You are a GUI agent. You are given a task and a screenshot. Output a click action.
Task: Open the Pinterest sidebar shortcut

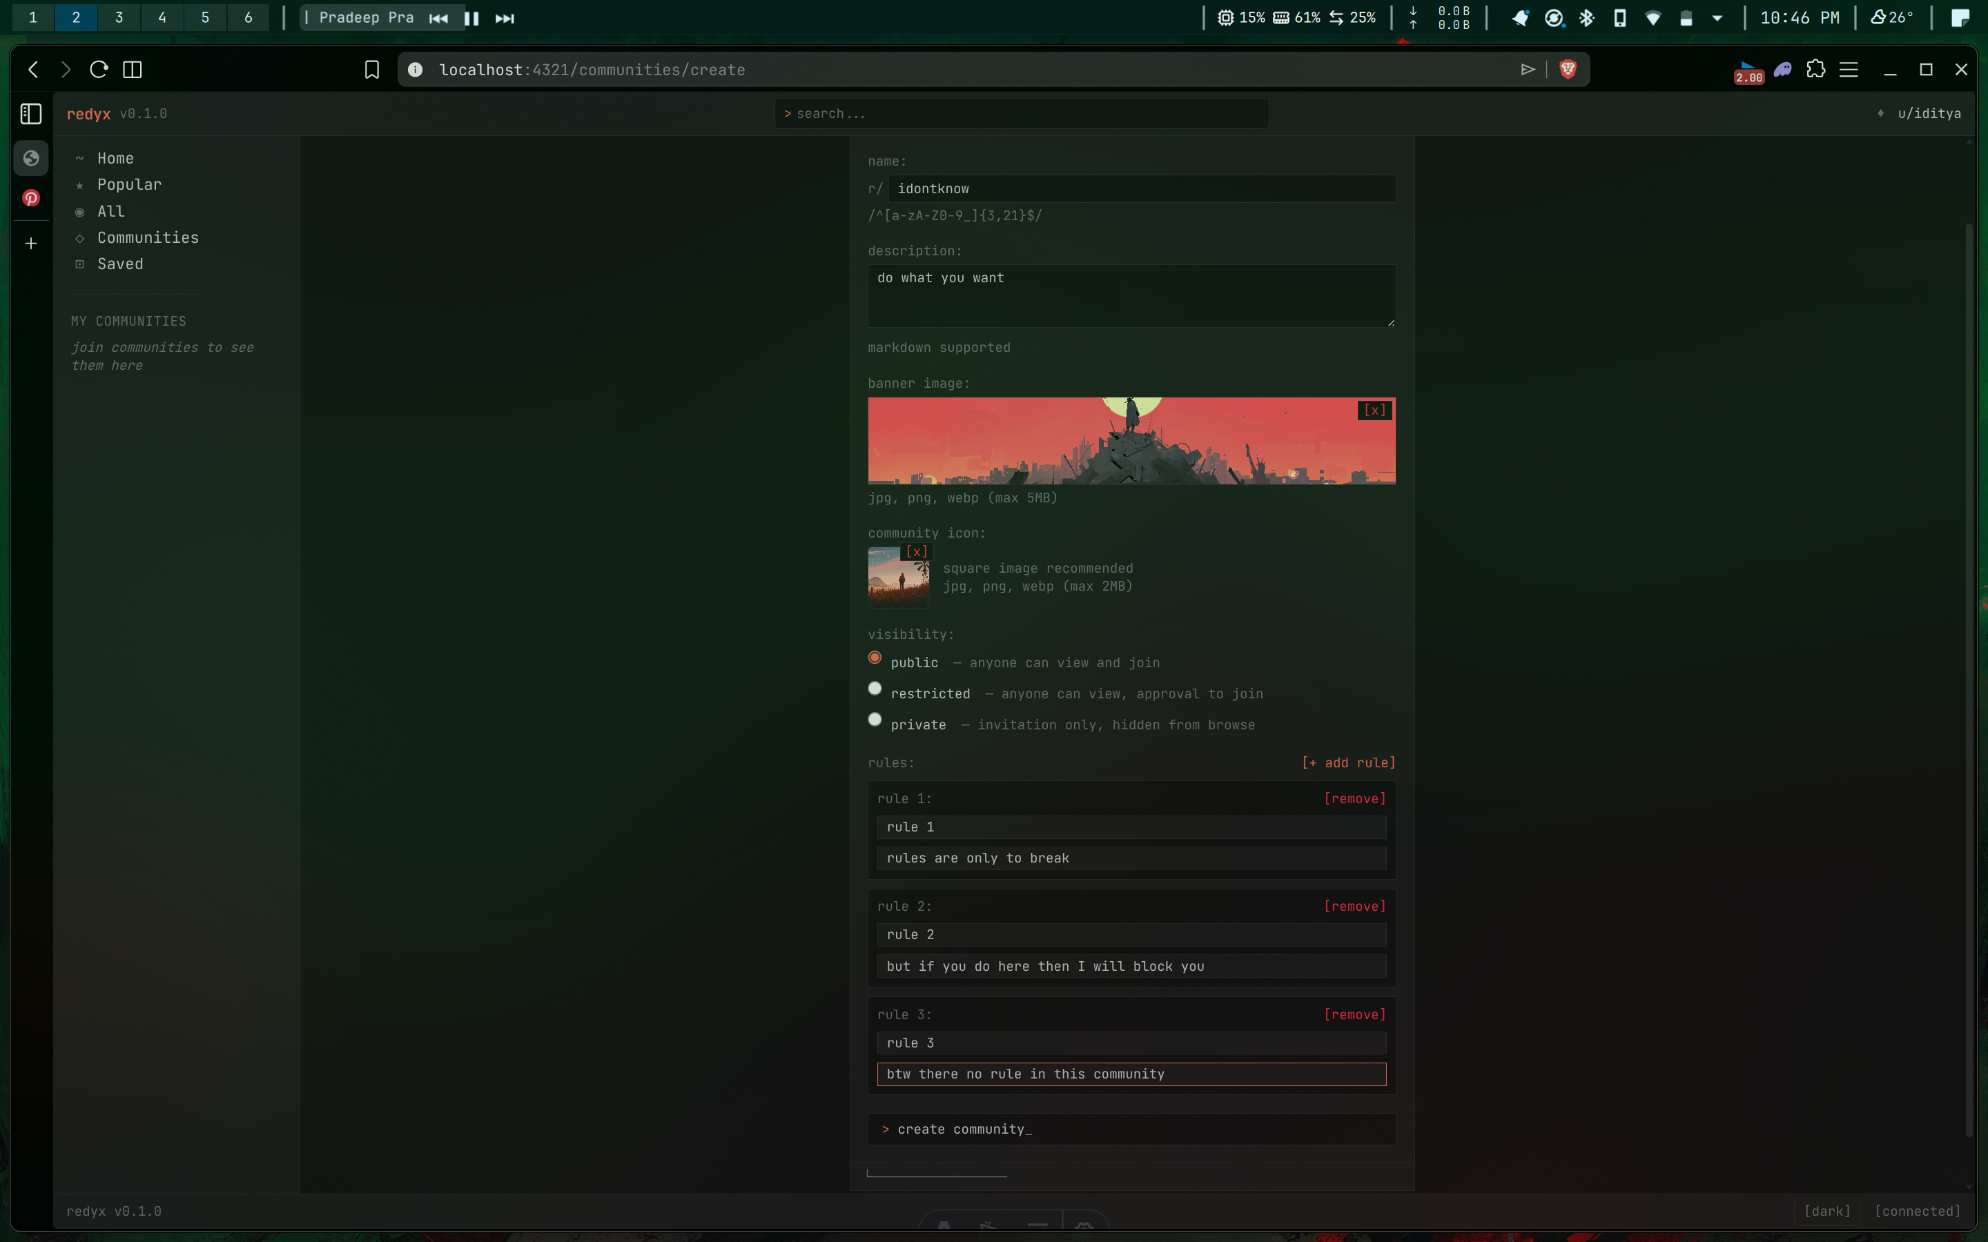pos(31,198)
